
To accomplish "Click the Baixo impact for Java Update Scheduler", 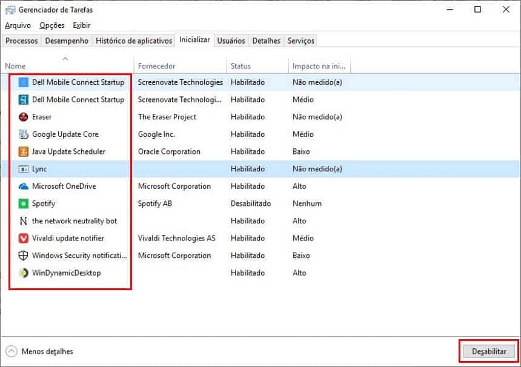I will click(x=301, y=151).
